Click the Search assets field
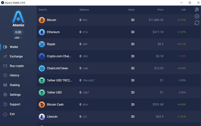Viewport: 201px width, 126px height. pos(43,10)
